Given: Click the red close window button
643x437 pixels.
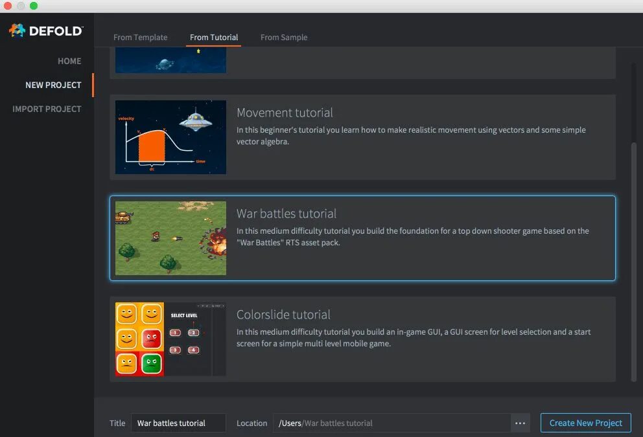Looking at the screenshot, I should point(7,6).
